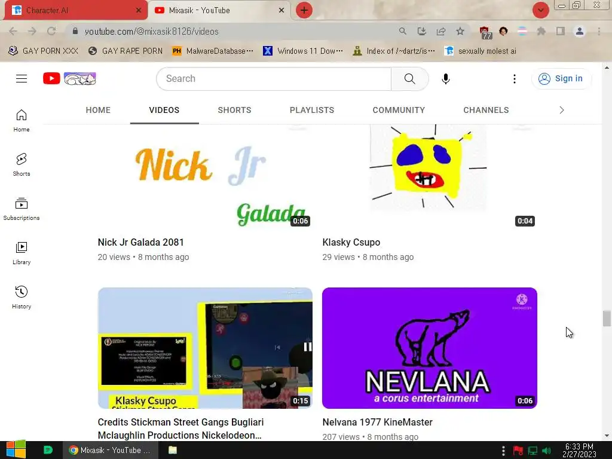The height and width of the screenshot is (459, 612).
Task: Click the install app icon in address bar
Action: coord(421,31)
